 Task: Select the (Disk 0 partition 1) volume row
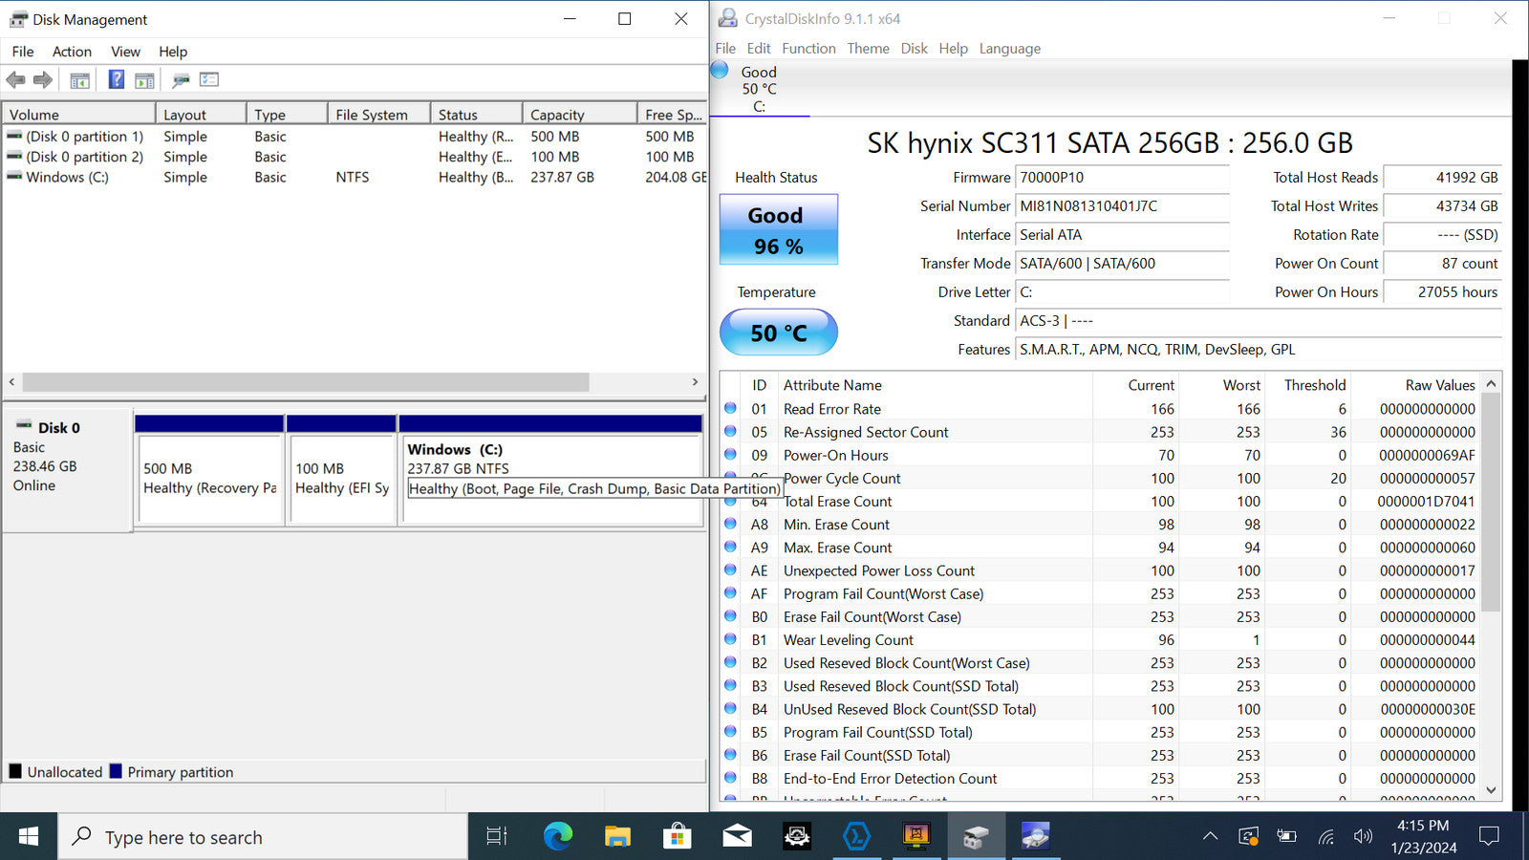coord(354,137)
